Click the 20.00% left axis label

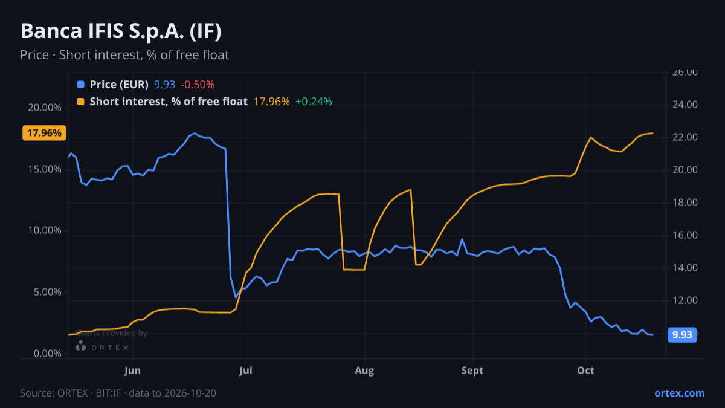click(x=45, y=108)
